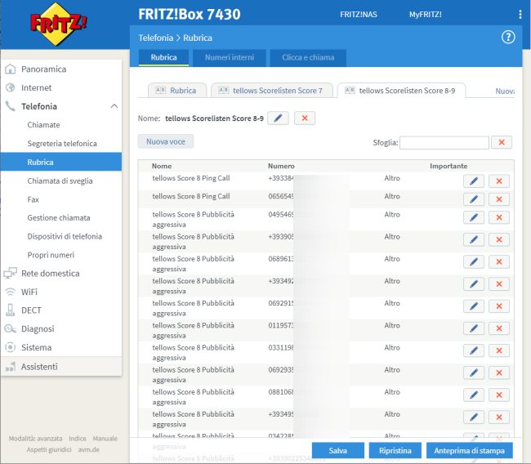This screenshot has height=464, width=531.
Task: Delete the Ping Call entry starting +393384
Action: click(499, 181)
